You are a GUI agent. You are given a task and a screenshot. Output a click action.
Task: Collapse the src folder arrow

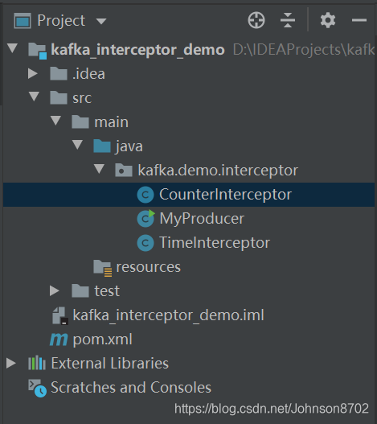[x=35, y=97]
